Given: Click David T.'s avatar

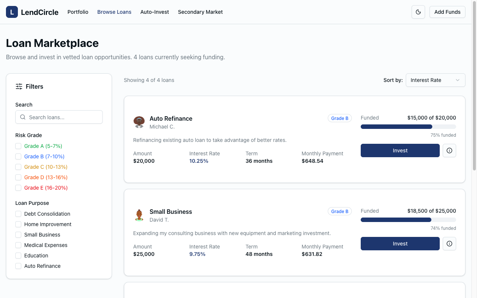Looking at the screenshot, I should click(139, 215).
